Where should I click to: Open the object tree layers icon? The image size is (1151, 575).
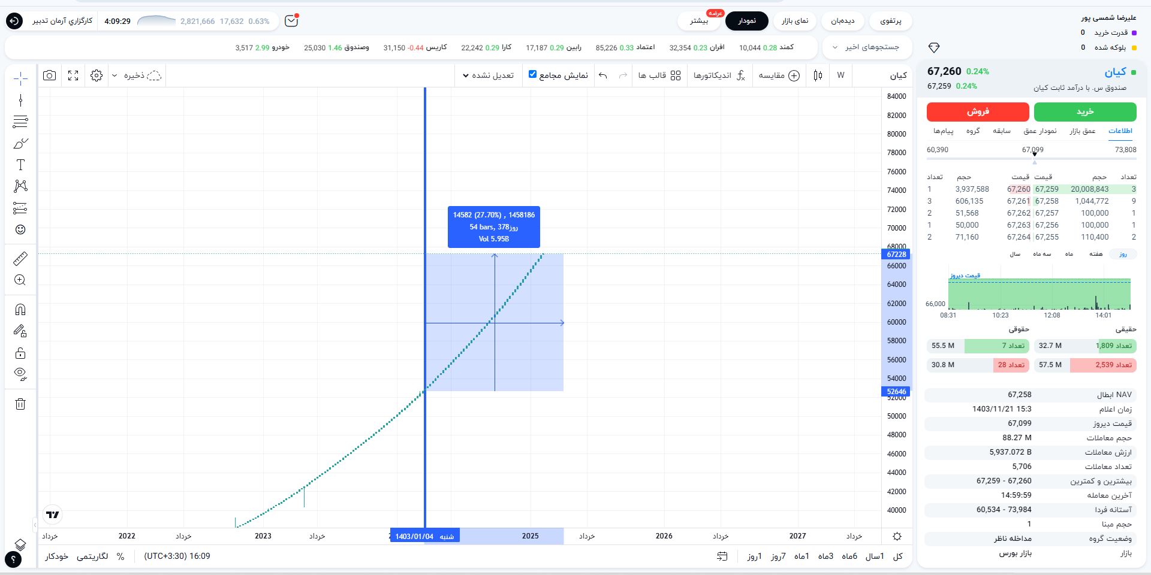point(20,544)
